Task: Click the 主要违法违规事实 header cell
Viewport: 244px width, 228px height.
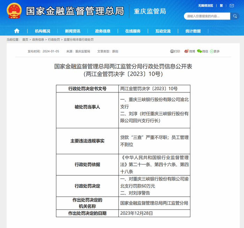Action: pyautogui.click(x=87, y=141)
